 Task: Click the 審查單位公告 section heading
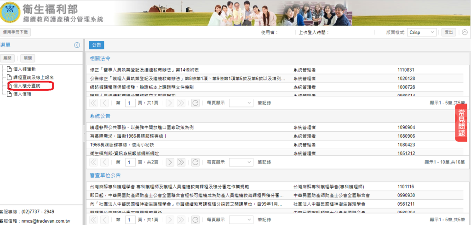(x=105, y=175)
